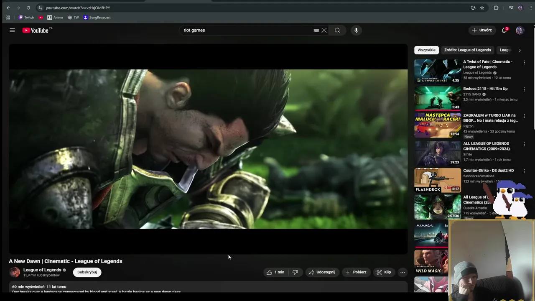This screenshot has width=535, height=301.
Task: Select the partially visible 'League' chip
Action: pos(505,50)
